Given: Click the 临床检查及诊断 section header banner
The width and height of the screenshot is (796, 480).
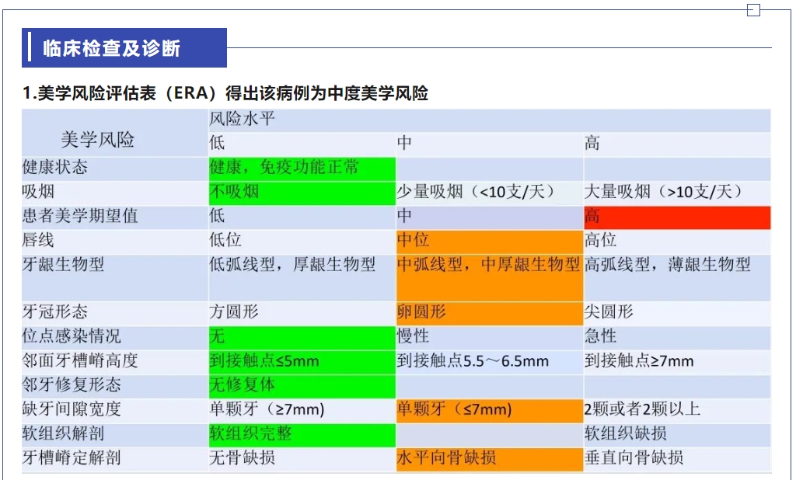Looking at the screenshot, I should coord(124,48).
